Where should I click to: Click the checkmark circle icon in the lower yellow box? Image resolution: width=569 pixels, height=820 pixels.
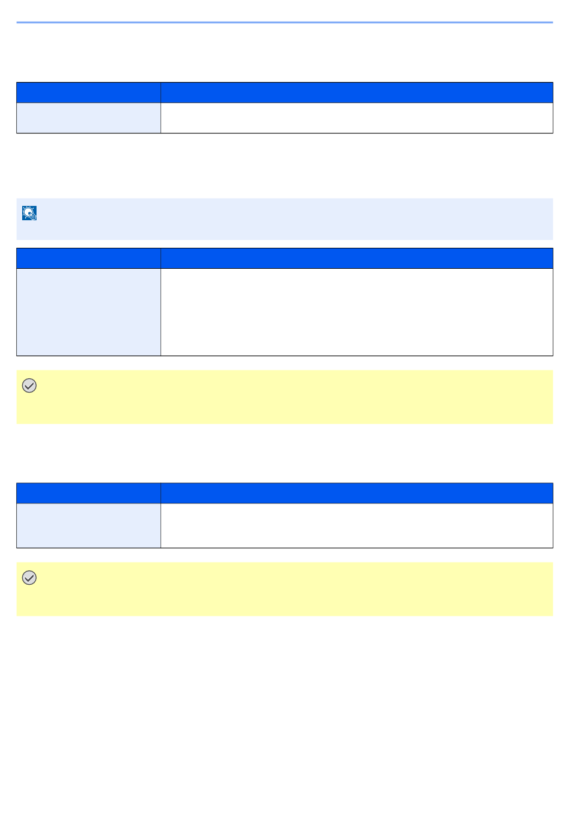point(29,578)
